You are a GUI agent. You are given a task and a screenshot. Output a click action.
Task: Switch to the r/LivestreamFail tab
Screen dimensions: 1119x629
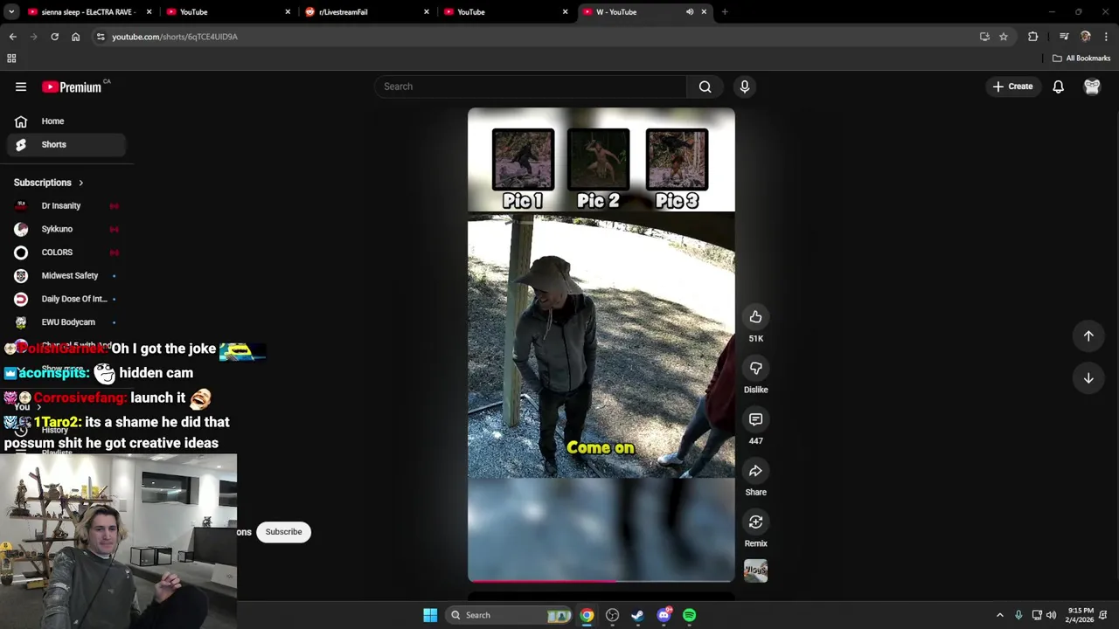tap(366, 12)
